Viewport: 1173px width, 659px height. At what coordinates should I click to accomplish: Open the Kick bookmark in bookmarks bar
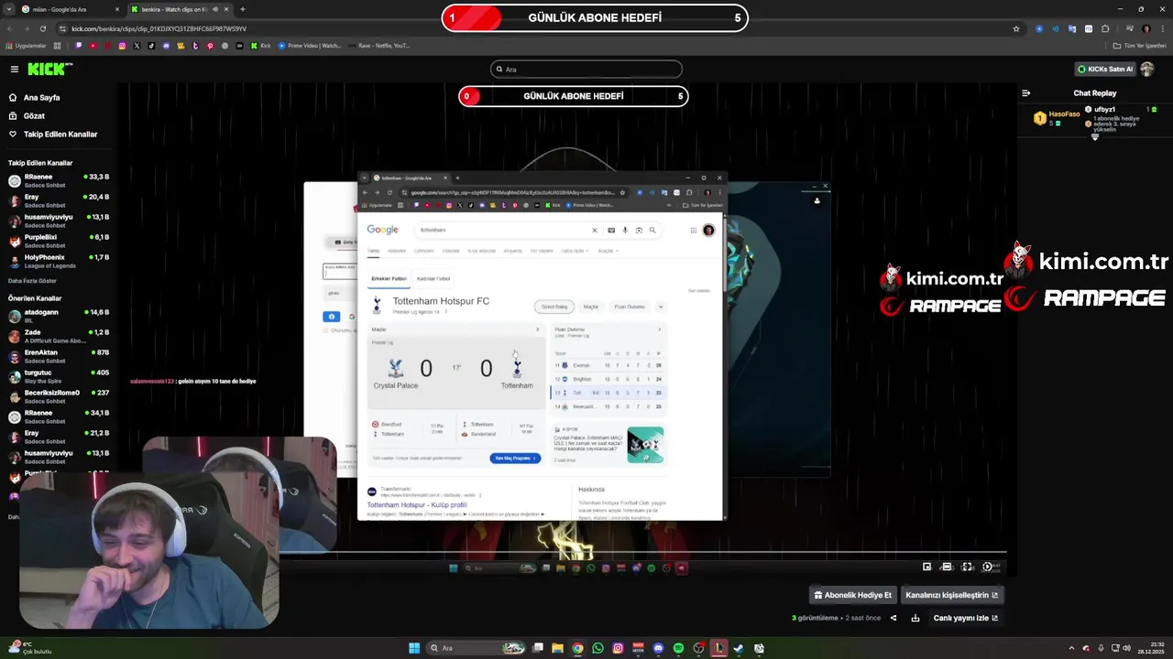pyautogui.click(x=259, y=46)
